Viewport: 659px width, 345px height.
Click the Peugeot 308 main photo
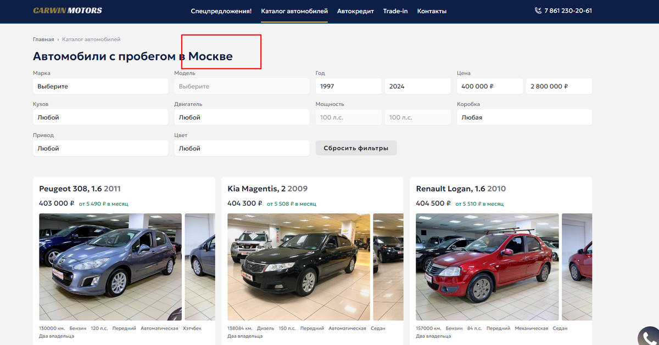pos(110,267)
